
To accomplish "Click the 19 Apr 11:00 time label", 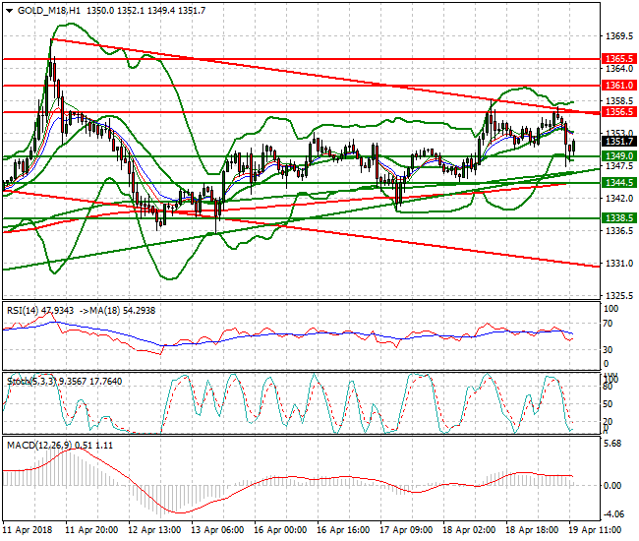I will pos(595,530).
